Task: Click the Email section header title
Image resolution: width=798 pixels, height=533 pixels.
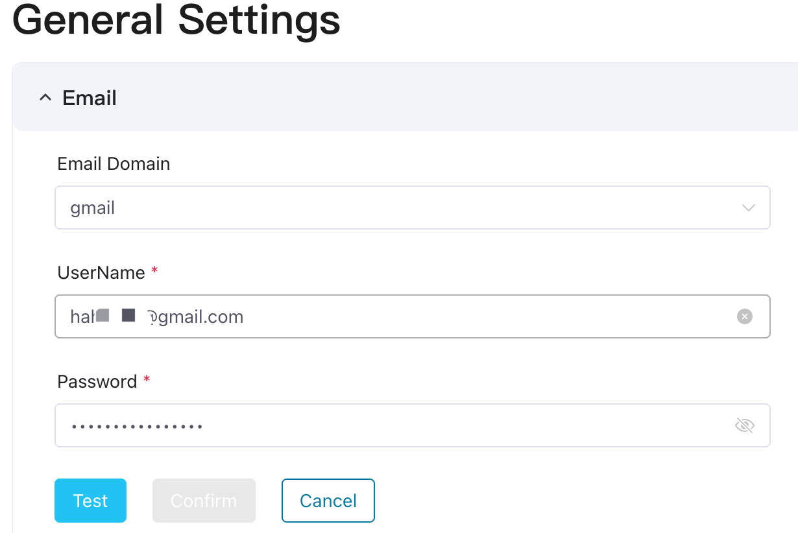Action: click(x=90, y=98)
